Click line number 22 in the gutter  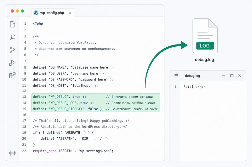pyautogui.click(x=24, y=151)
